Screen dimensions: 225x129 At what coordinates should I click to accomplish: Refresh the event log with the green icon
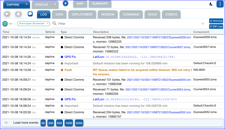coord(5,24)
